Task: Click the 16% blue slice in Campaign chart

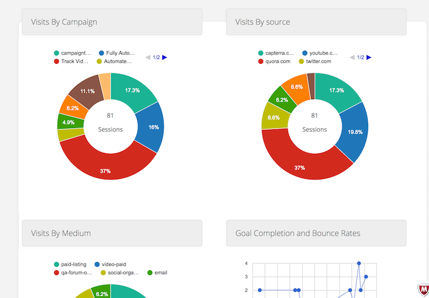Action: tap(150, 127)
